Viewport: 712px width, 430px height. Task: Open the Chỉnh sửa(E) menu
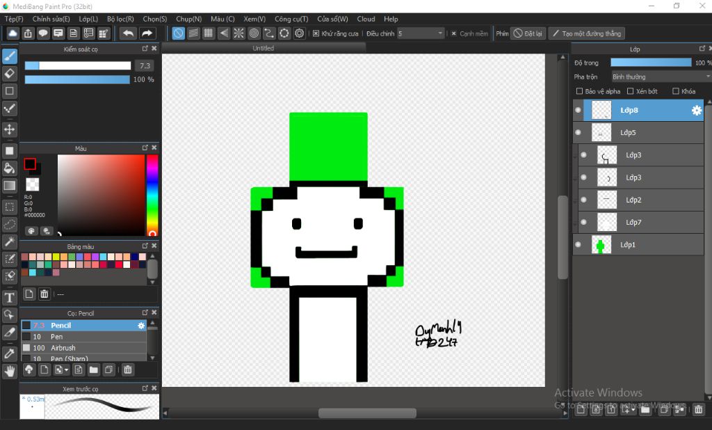51,19
